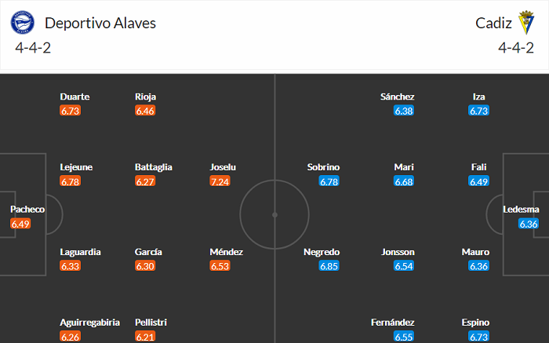Image resolution: width=549 pixels, height=343 pixels.
Task: Select Espino's 6.73 rating badge
Action: coord(479,337)
